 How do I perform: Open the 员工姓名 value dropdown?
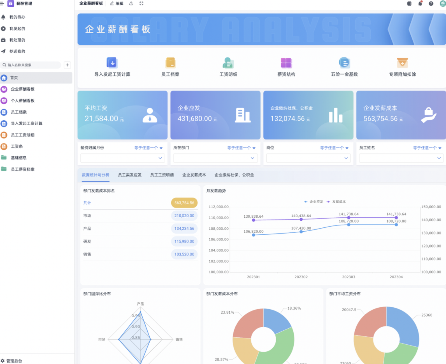click(401, 158)
